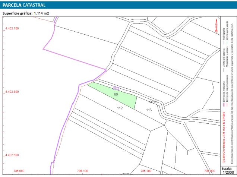Viewport: 237px width, 177px height.
Task: Click the purple 012 polygon label
Action: pyautogui.click(x=116, y=88)
